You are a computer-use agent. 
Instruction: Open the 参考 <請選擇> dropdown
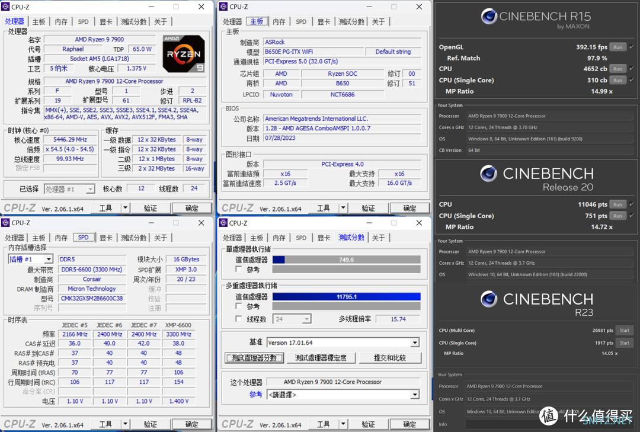tap(415, 395)
